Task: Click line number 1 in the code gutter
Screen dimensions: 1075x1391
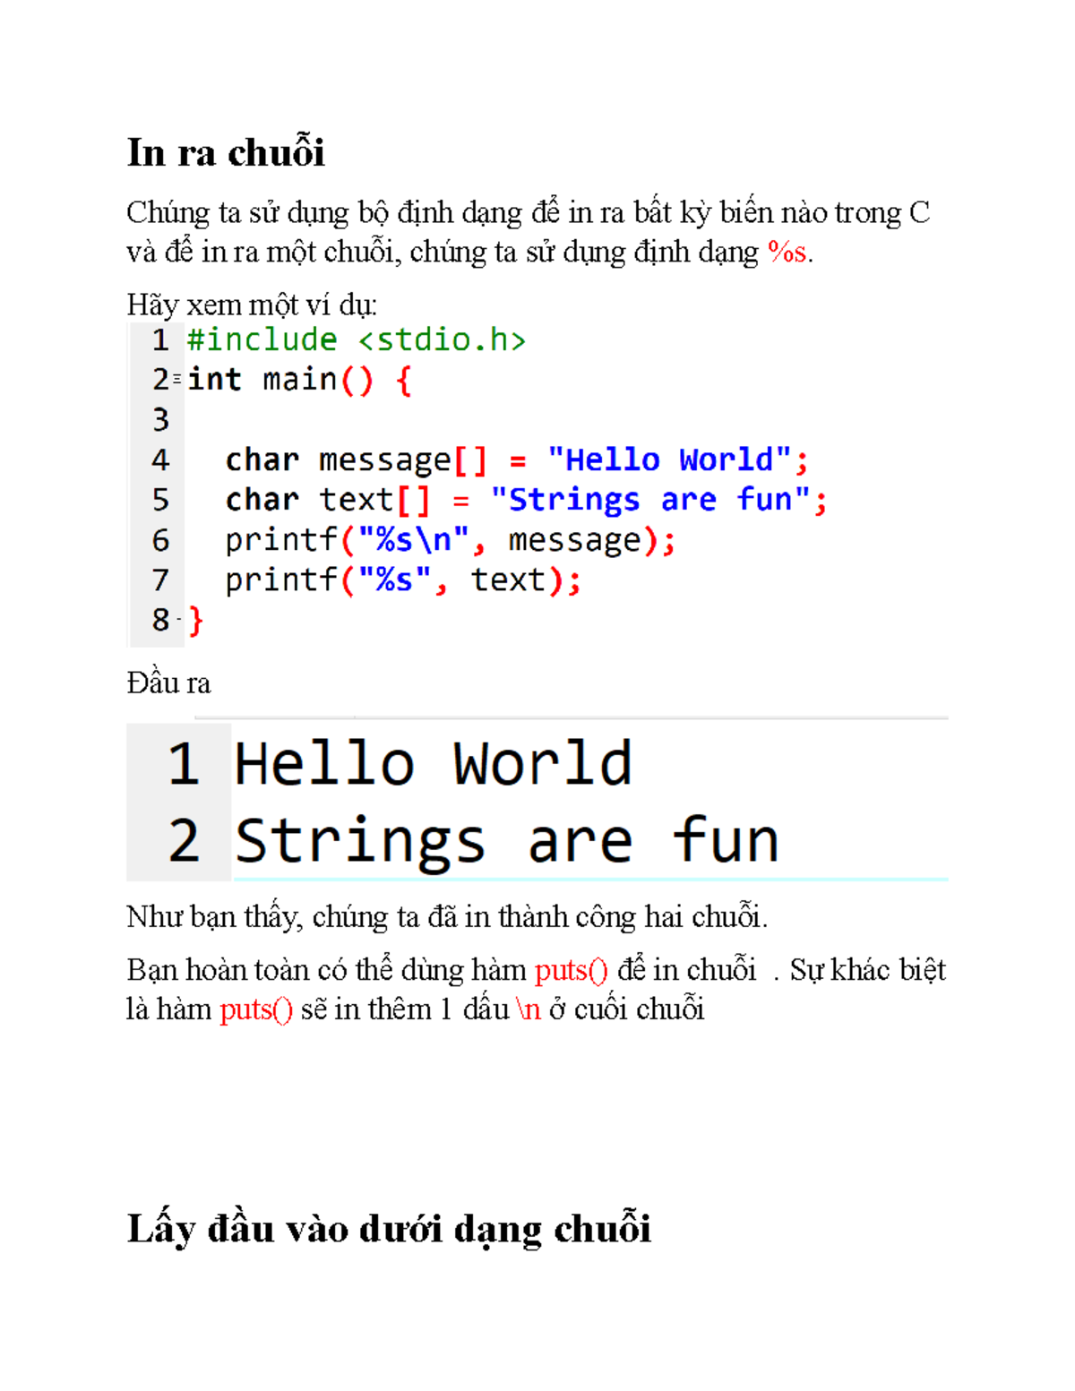Action: click(160, 340)
